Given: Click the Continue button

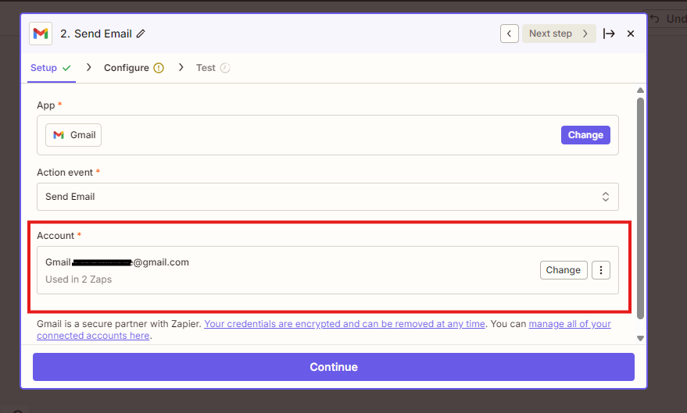Looking at the screenshot, I should (334, 367).
